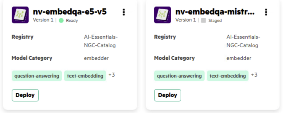Click question-answering tag on the mistral card

click(179, 76)
